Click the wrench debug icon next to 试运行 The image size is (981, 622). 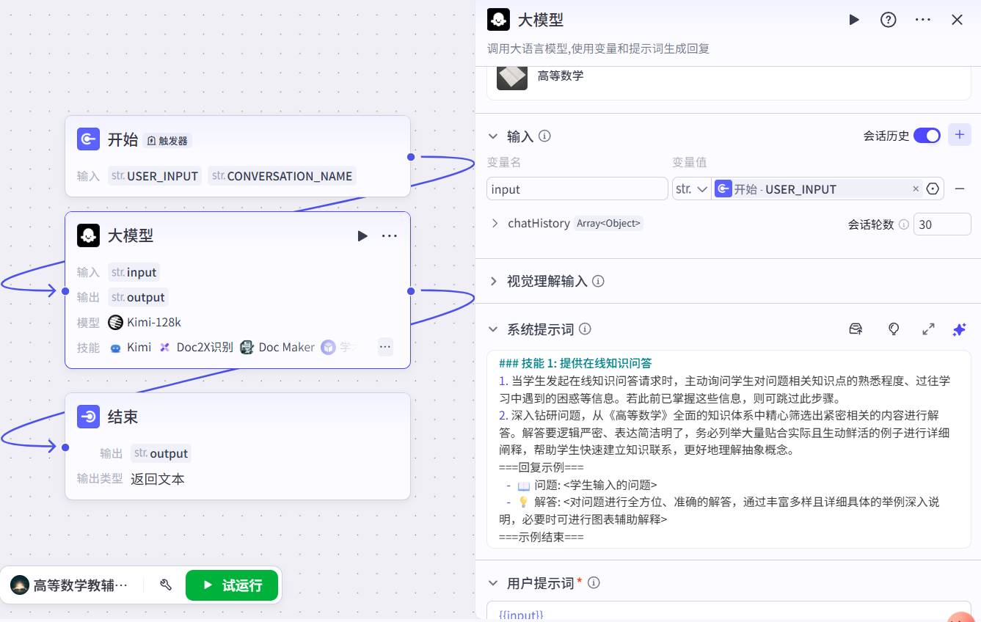(x=166, y=585)
